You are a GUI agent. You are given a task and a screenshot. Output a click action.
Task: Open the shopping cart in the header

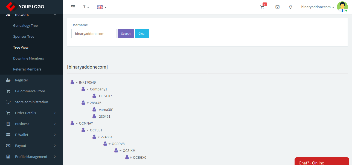point(262,7)
